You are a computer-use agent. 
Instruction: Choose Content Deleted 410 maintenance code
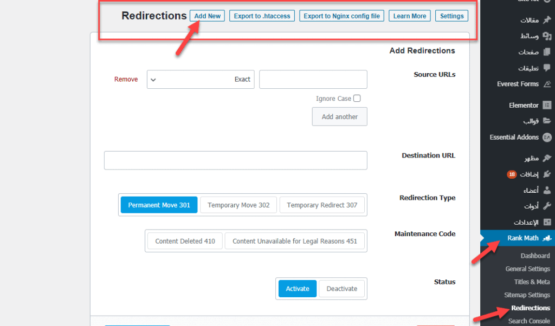[x=185, y=241]
